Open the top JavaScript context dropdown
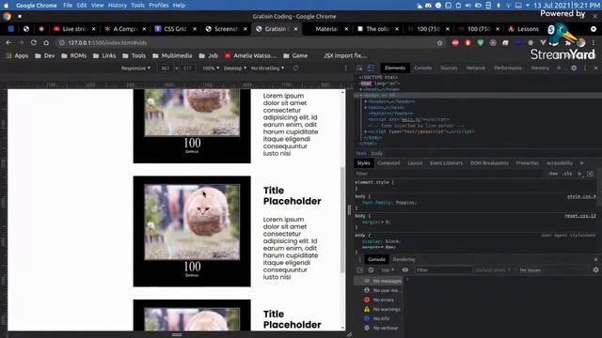The height and width of the screenshot is (338, 602). click(x=388, y=269)
